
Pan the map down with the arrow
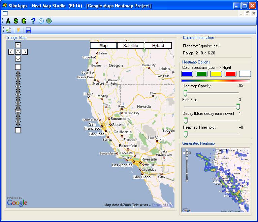18,58
